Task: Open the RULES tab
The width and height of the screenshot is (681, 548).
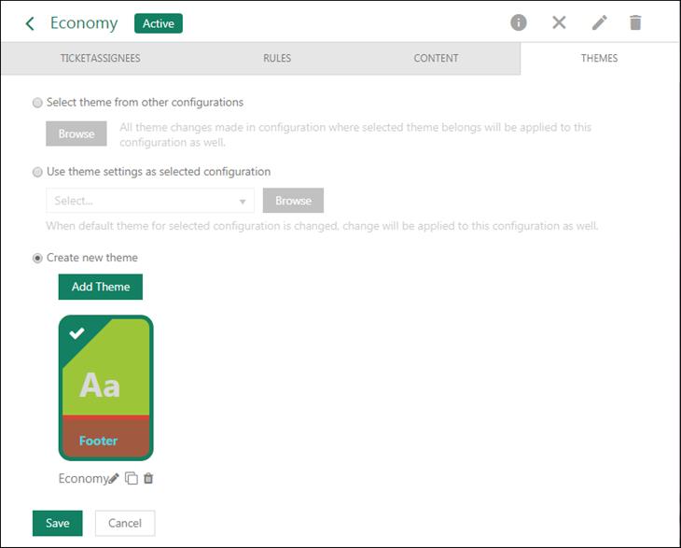Action: [x=277, y=58]
